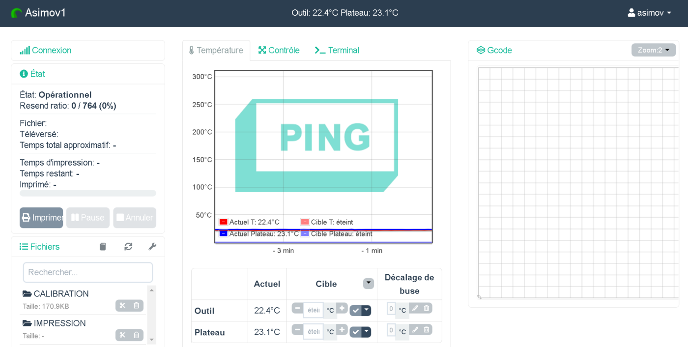Refresh the file list in Fichiers panel
This screenshot has height=347, width=688.
(128, 247)
